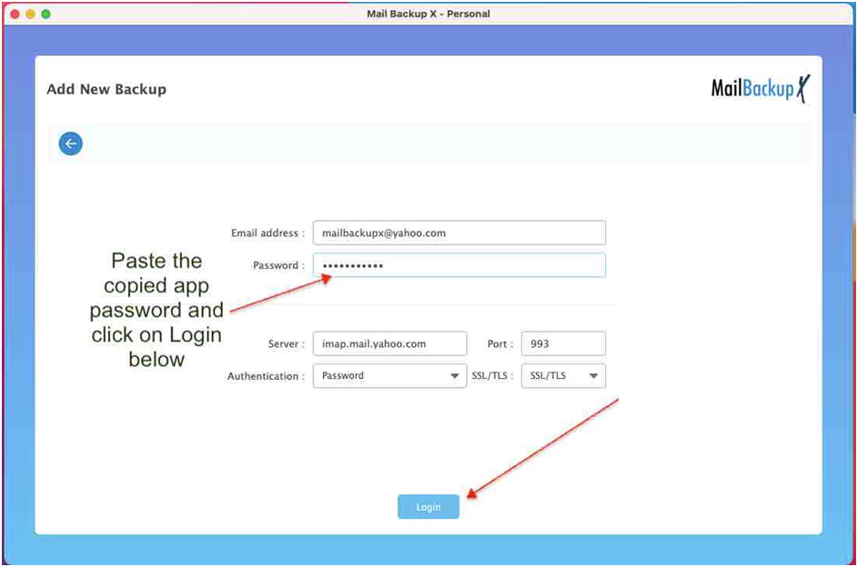
Task: Click the 'Server :' label
Action: 287,343
